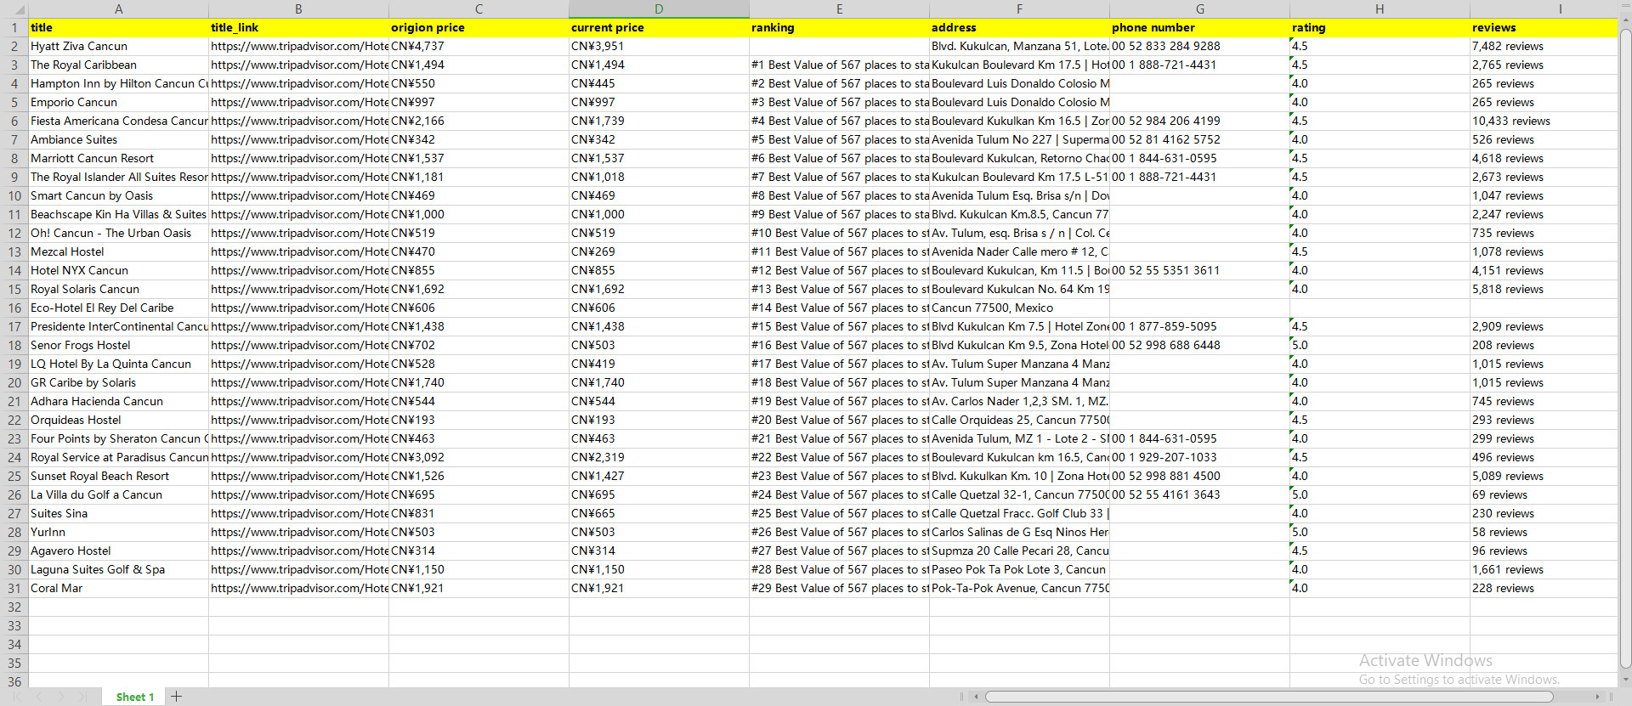Select phone number 00 52 833 284 9288
1632x706 pixels.
[1200, 47]
